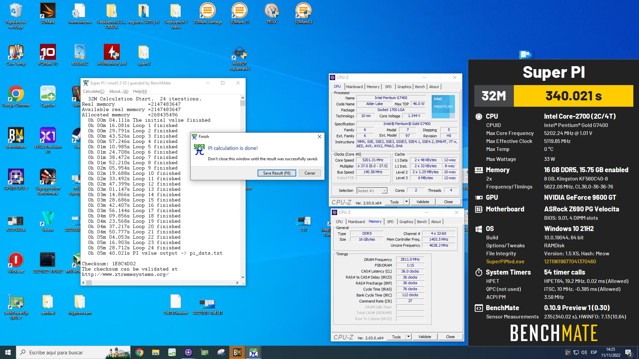Open the Capture desktop icon

[x=48, y=96]
